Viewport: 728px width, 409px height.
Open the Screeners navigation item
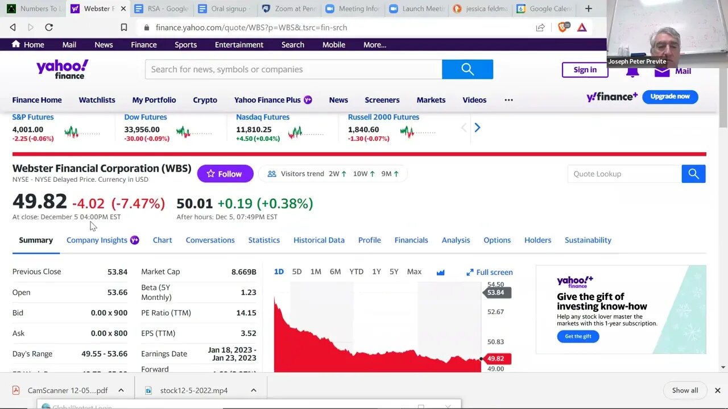point(382,100)
